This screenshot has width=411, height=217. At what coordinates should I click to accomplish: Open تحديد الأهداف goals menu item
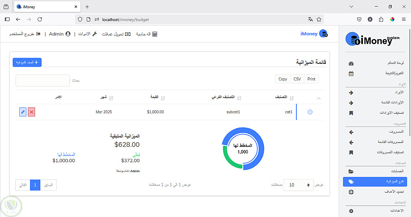coord(394,191)
